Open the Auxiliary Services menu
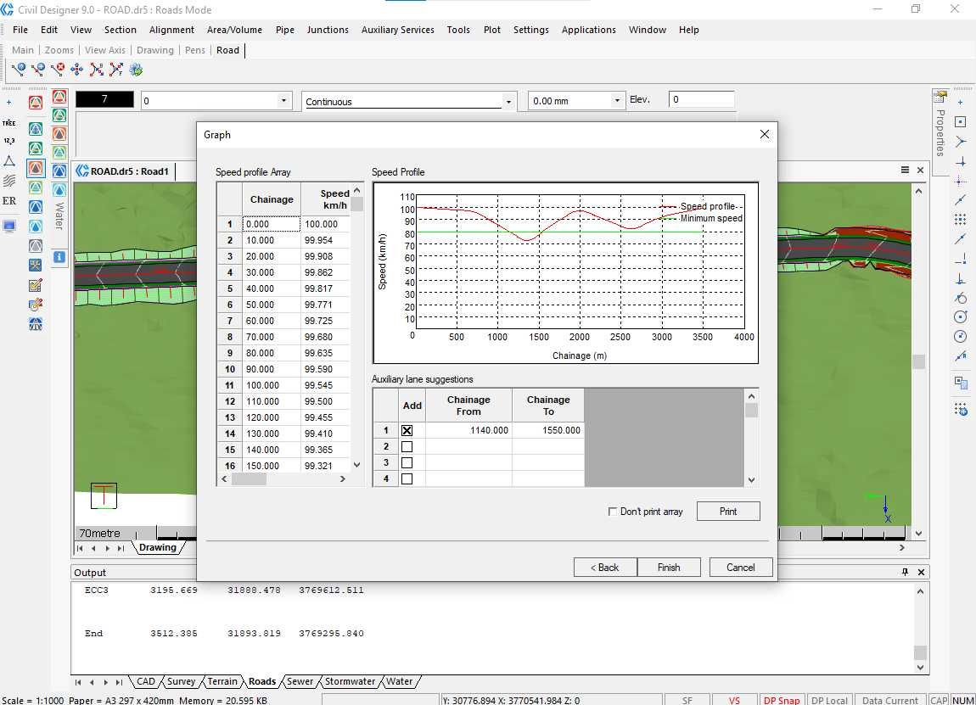976x705 pixels. (398, 30)
